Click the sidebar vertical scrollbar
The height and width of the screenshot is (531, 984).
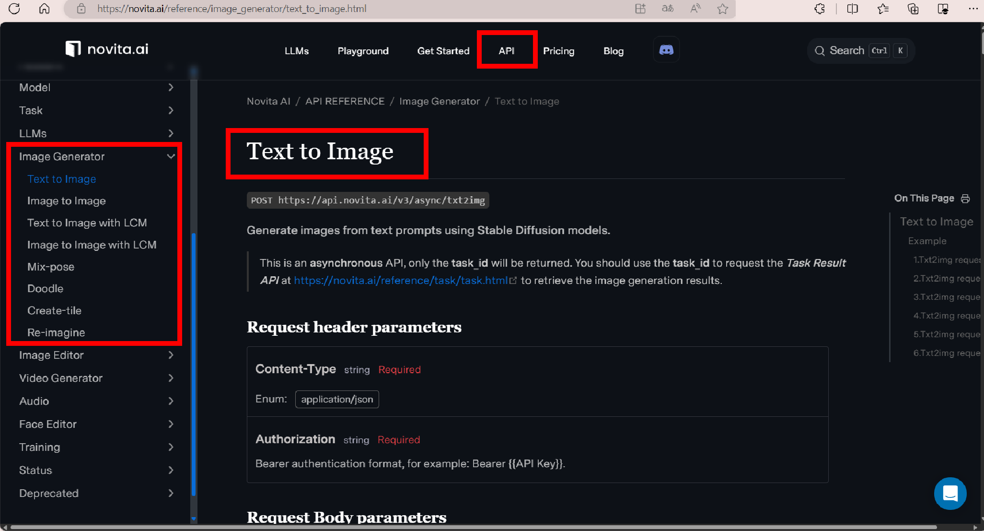194,365
